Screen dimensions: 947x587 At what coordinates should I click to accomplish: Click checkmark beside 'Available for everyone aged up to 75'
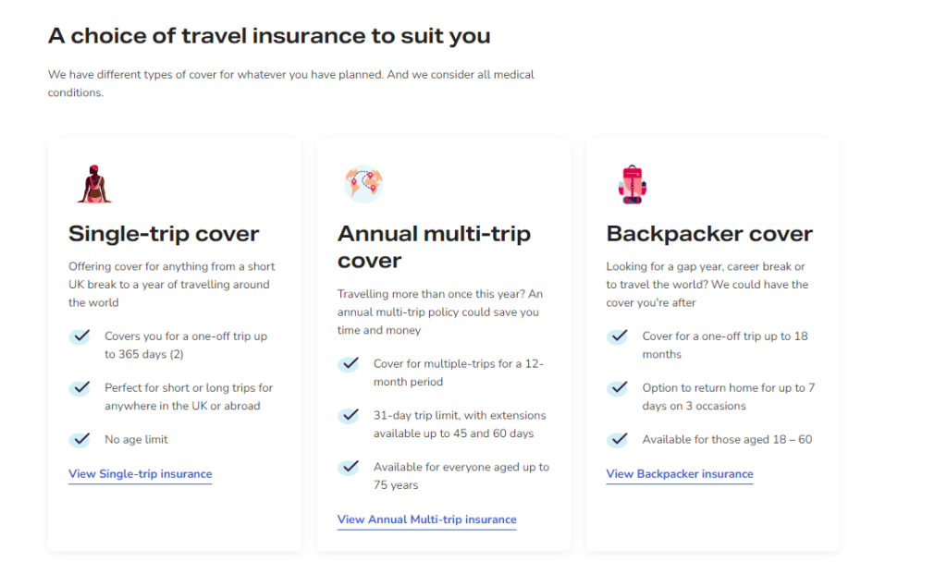pos(349,468)
